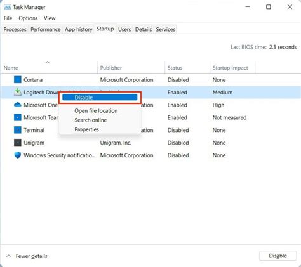Click the Microsoft Teams icon
Image resolution: width=301 pixels, height=267 pixels.
coord(18,117)
